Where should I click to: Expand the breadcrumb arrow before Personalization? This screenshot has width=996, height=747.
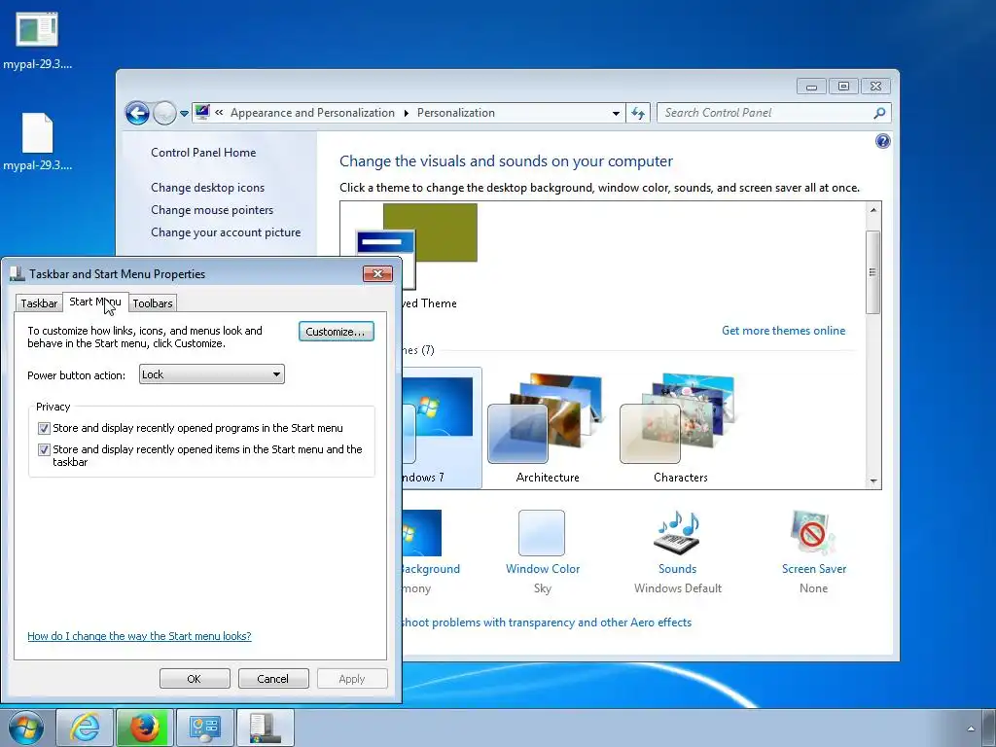(x=406, y=113)
